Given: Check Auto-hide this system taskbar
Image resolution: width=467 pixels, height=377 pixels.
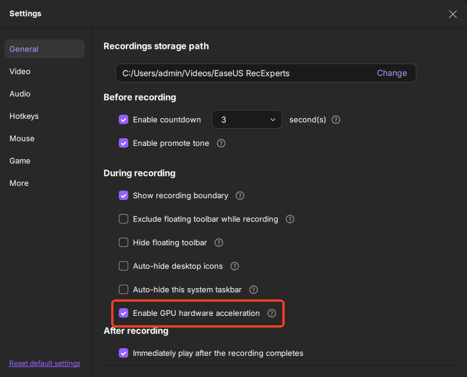Looking at the screenshot, I should coord(124,289).
